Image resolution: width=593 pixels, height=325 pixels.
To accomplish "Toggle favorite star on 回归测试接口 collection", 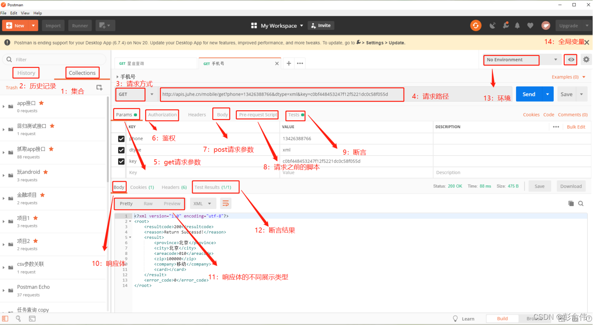I will point(52,126).
